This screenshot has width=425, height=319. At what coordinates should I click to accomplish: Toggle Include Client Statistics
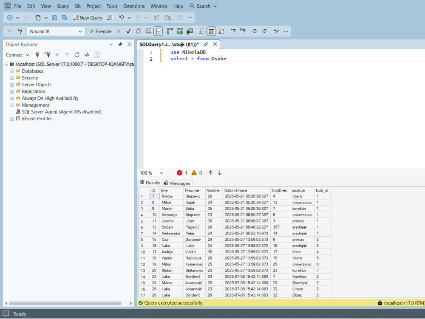[x=190, y=31]
